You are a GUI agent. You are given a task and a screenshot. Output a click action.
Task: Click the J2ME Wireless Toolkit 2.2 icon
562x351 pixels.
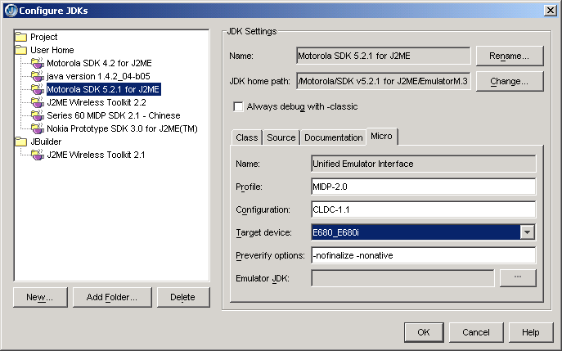[x=38, y=102]
